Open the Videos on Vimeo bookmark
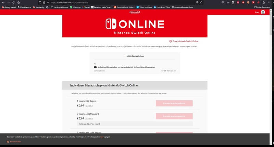 [144, 7]
